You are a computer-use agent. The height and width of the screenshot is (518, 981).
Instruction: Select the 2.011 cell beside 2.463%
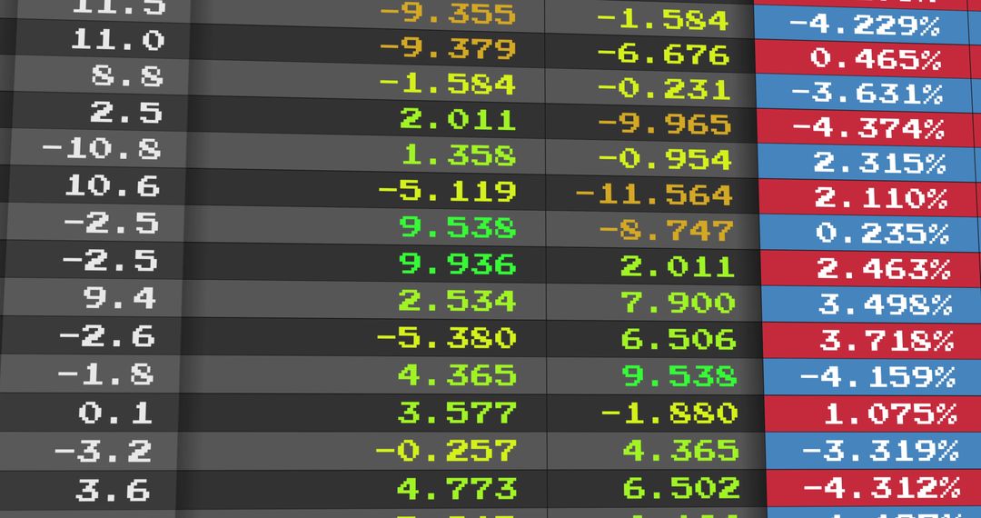pyautogui.click(x=678, y=267)
